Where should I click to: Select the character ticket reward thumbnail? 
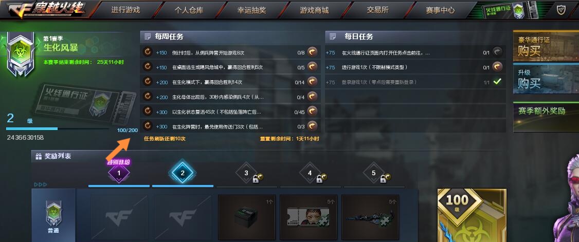click(x=309, y=217)
